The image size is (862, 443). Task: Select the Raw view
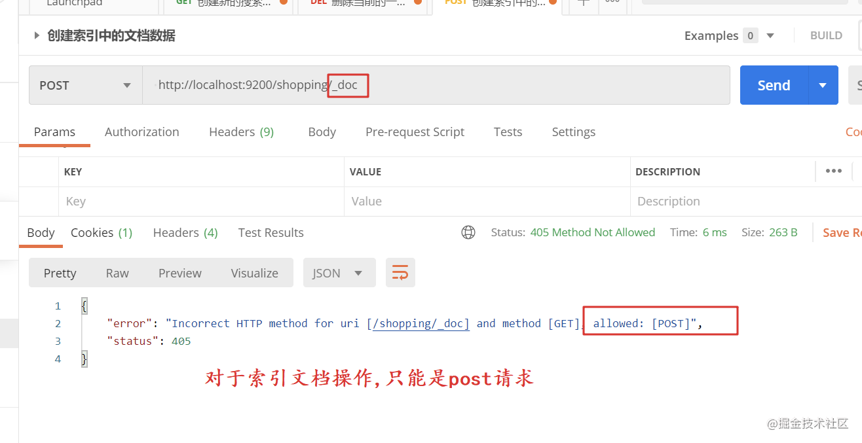click(x=117, y=273)
